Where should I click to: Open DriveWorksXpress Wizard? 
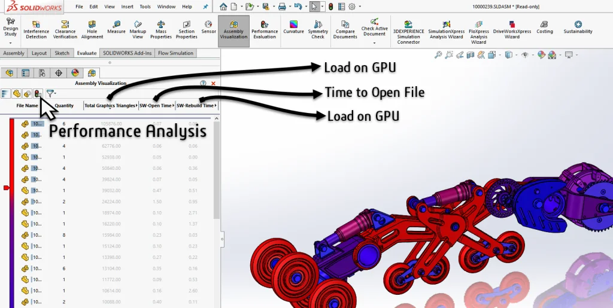tap(512, 30)
